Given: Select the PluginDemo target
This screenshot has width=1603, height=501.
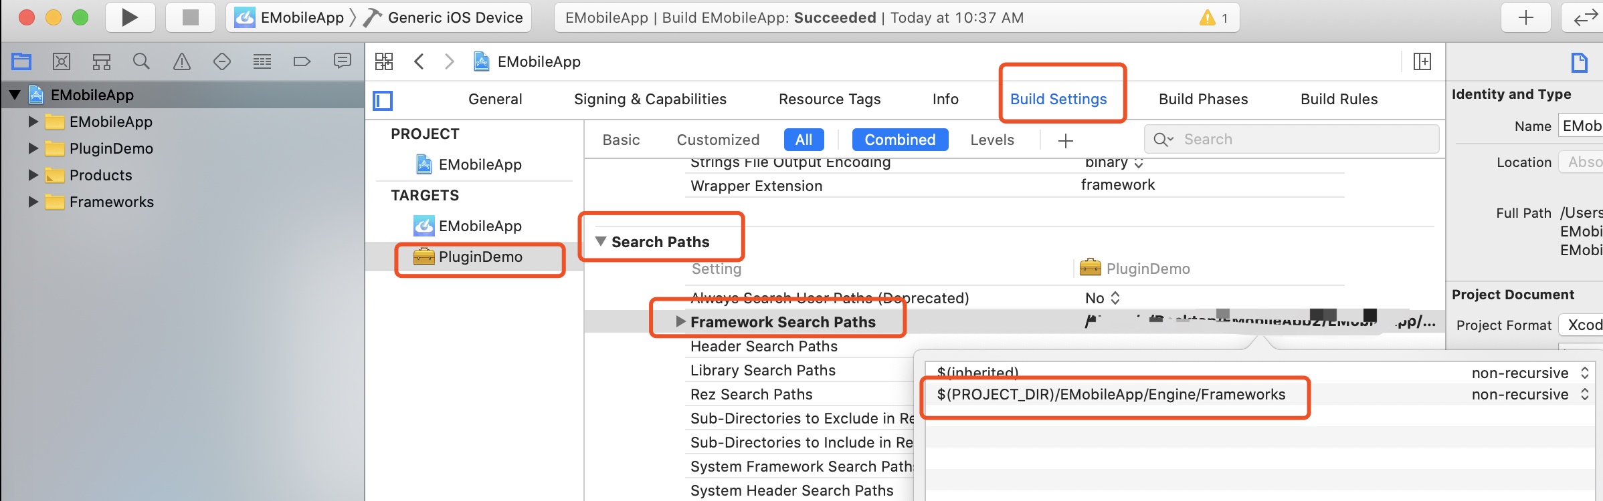Looking at the screenshot, I should click(x=480, y=257).
